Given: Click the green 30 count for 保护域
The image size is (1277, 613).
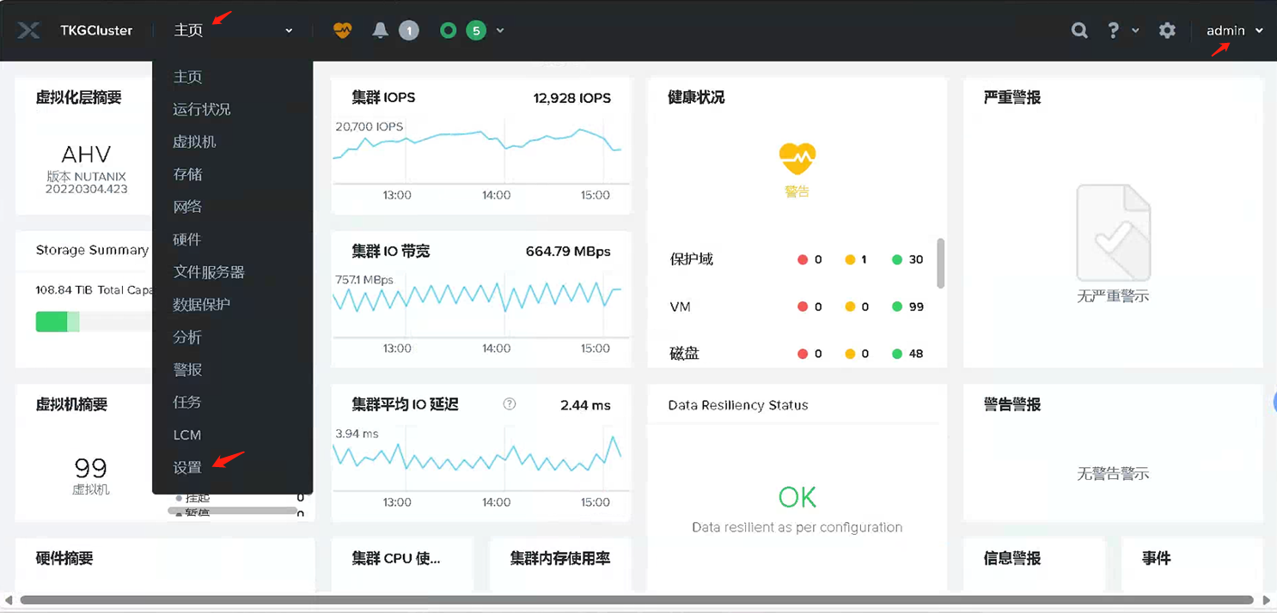Looking at the screenshot, I should [916, 259].
